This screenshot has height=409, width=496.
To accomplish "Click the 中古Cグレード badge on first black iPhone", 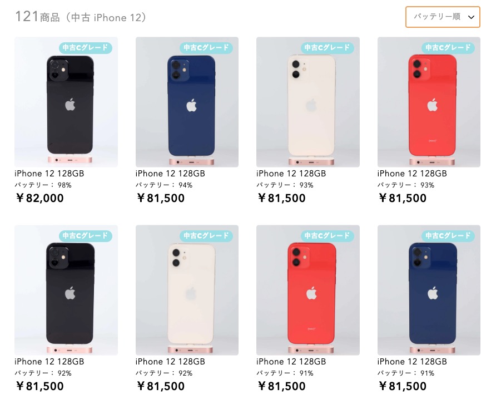I will pos(86,47).
